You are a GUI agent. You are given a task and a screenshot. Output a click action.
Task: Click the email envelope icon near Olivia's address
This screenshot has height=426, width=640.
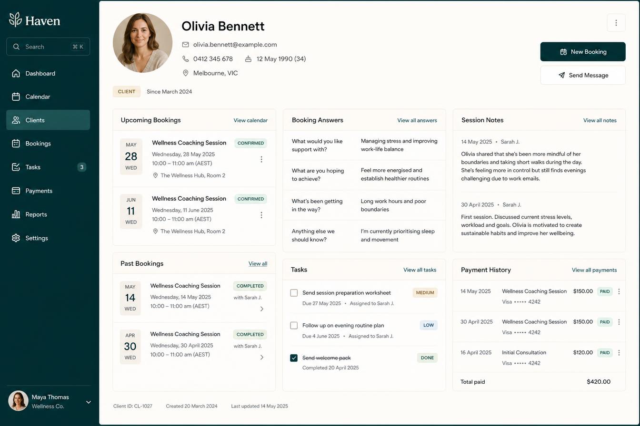point(186,45)
